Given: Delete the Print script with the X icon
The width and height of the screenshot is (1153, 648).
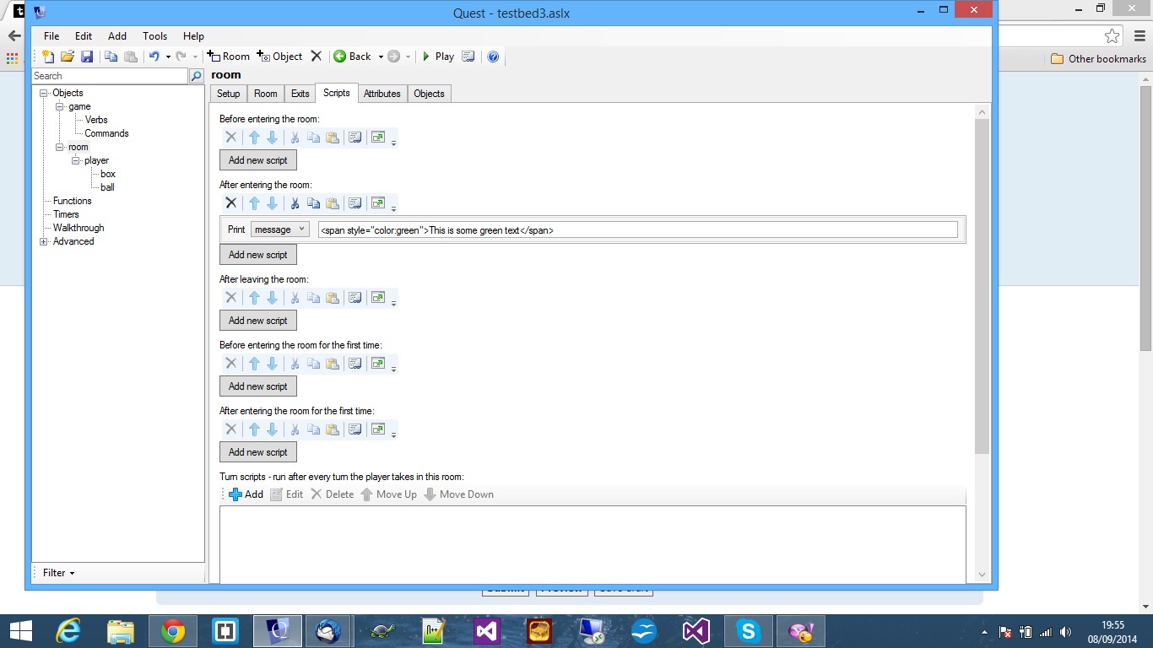Looking at the screenshot, I should pyautogui.click(x=230, y=202).
